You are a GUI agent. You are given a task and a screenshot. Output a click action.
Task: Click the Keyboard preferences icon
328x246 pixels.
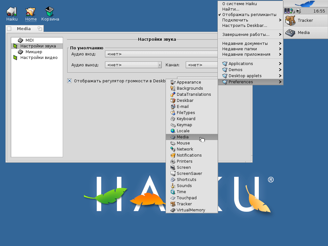click(x=173, y=119)
